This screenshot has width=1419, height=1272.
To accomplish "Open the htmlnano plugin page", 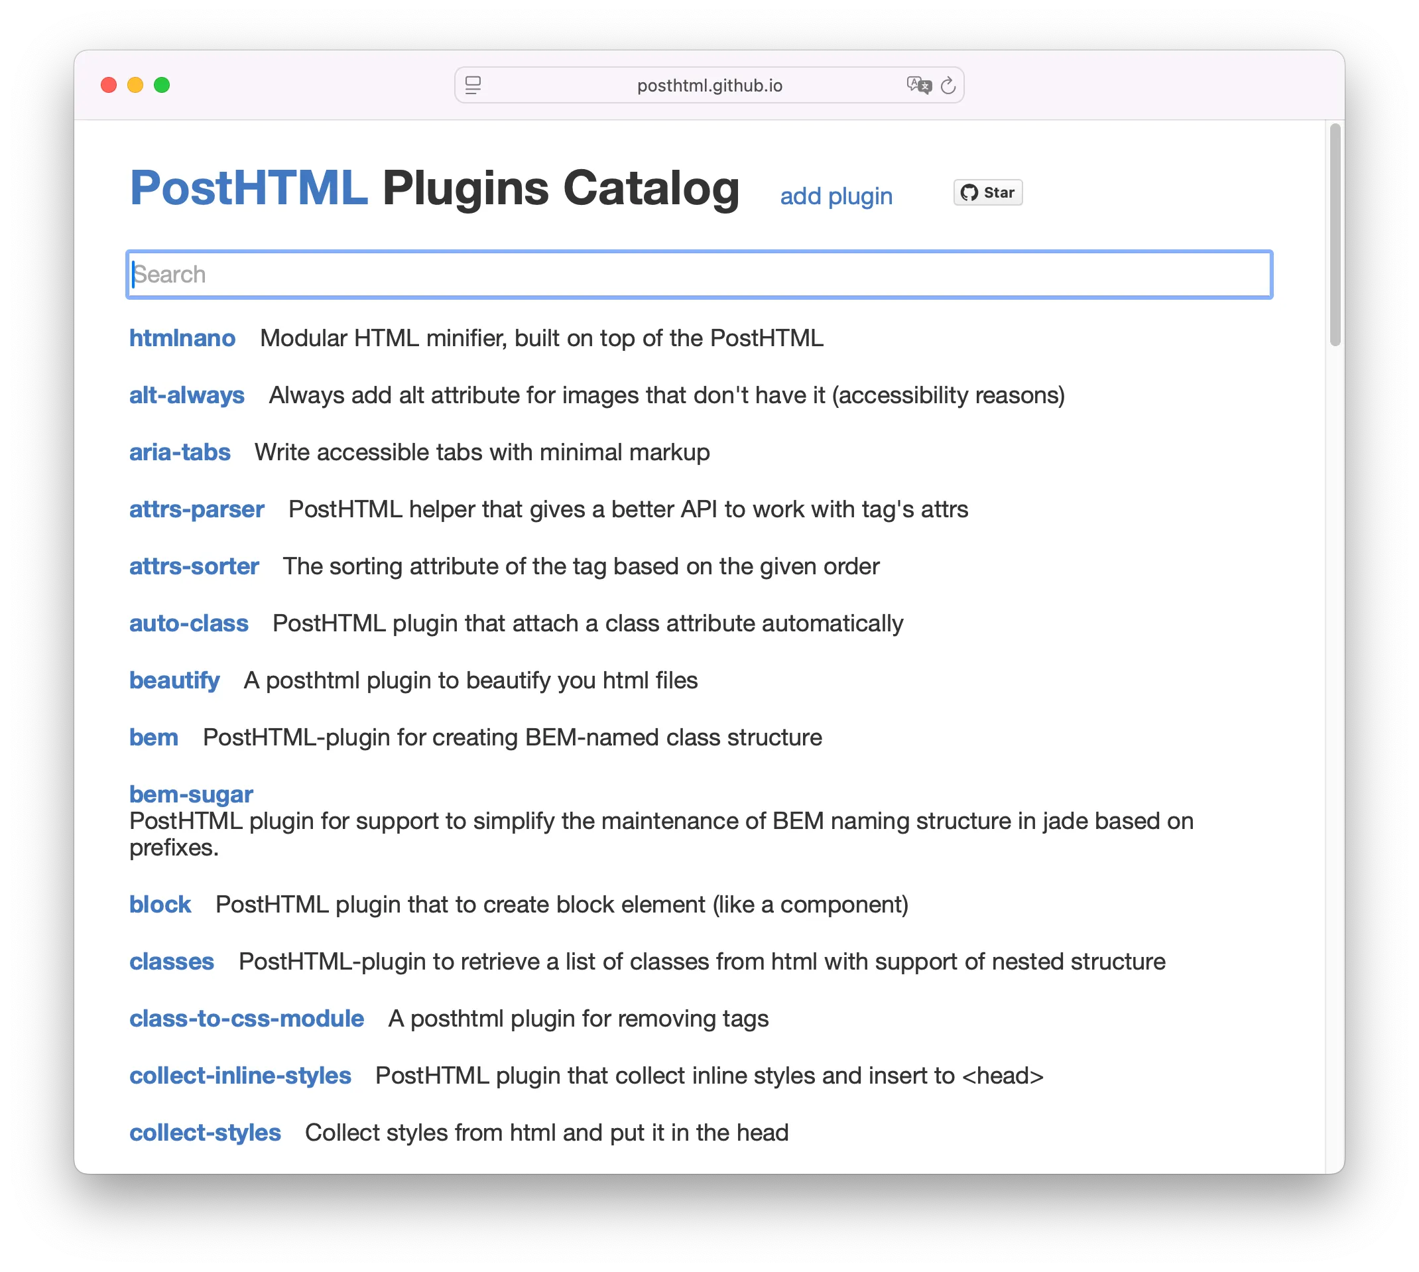I will 182,338.
